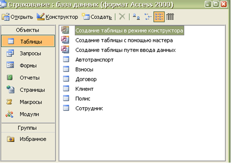The height and width of the screenshot is (163, 231).
Task: Switch to large icons view
Action: pyautogui.click(x=136, y=17)
